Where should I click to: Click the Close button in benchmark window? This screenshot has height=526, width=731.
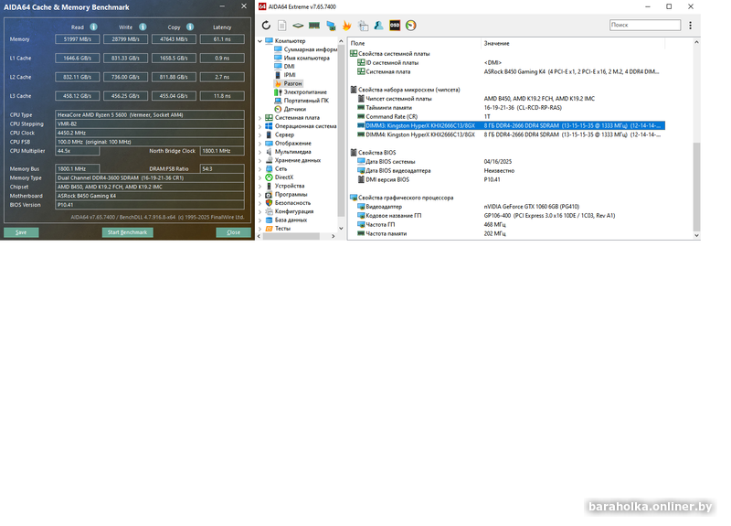click(234, 232)
